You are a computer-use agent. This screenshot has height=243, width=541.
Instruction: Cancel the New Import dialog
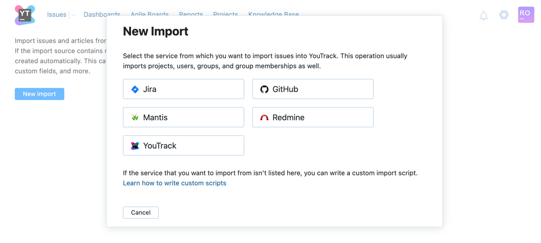click(141, 213)
